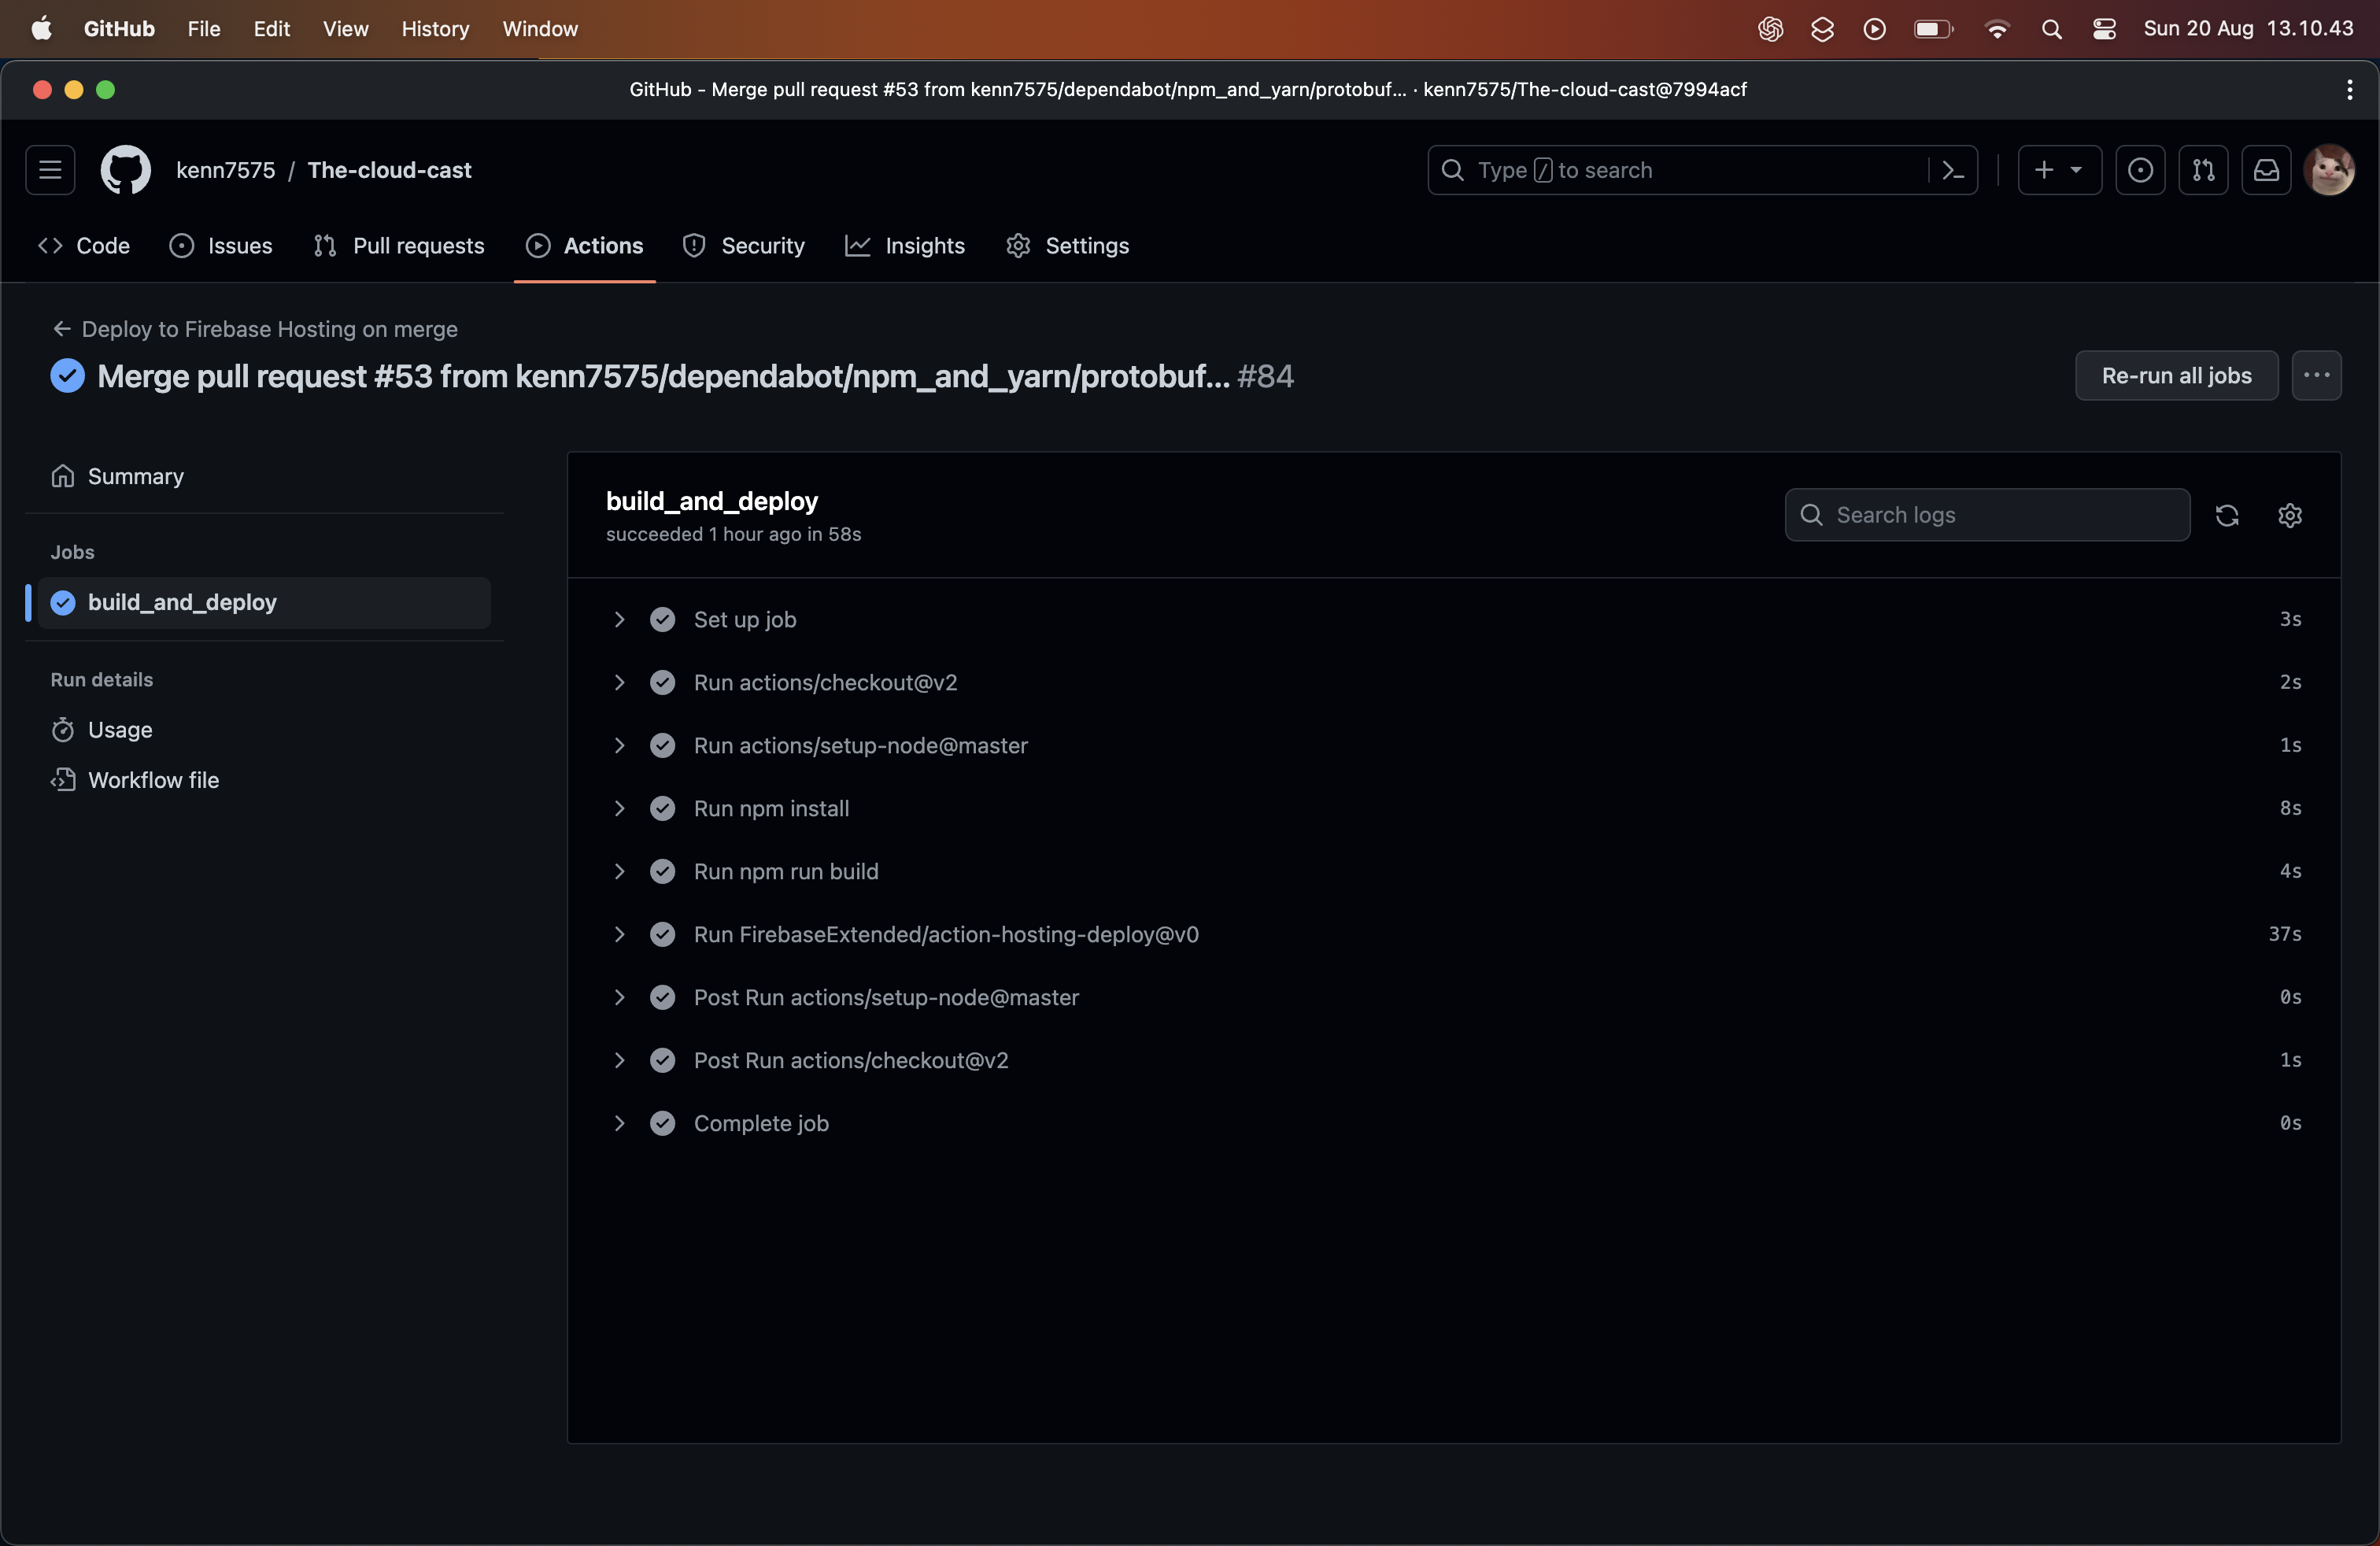2380x1546 pixels.
Task: Click the Type / to search field
Action: click(x=1702, y=170)
